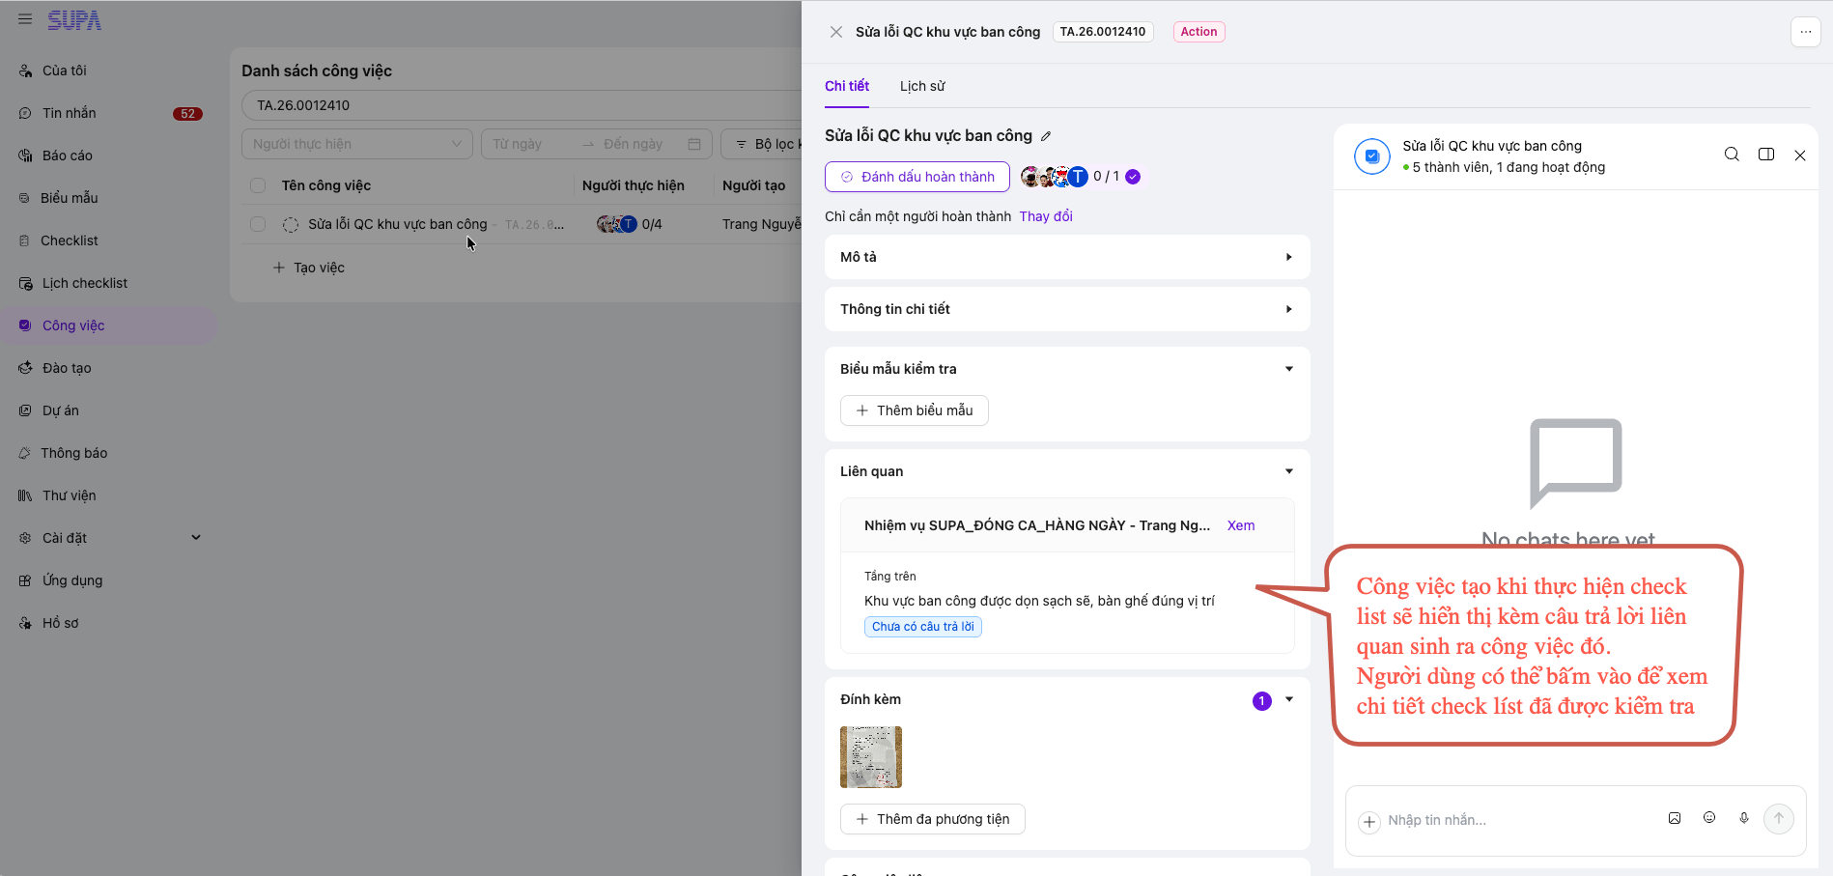The width and height of the screenshot is (1833, 876).
Task: Click send message arrow button
Action: tap(1779, 819)
